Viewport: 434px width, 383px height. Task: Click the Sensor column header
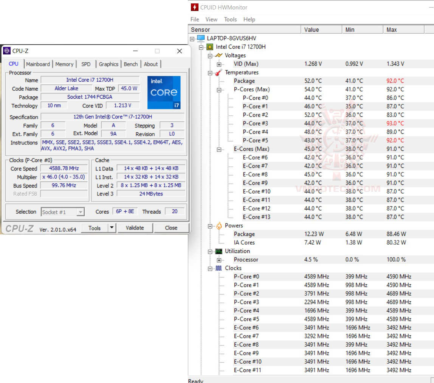pyautogui.click(x=245, y=29)
